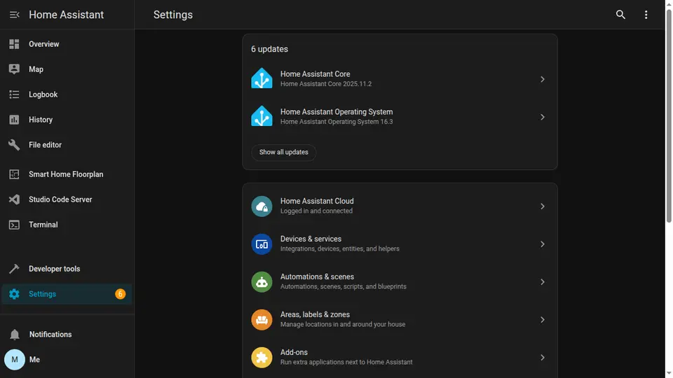
Task: Click the Map sidebar icon
Action: (x=14, y=69)
